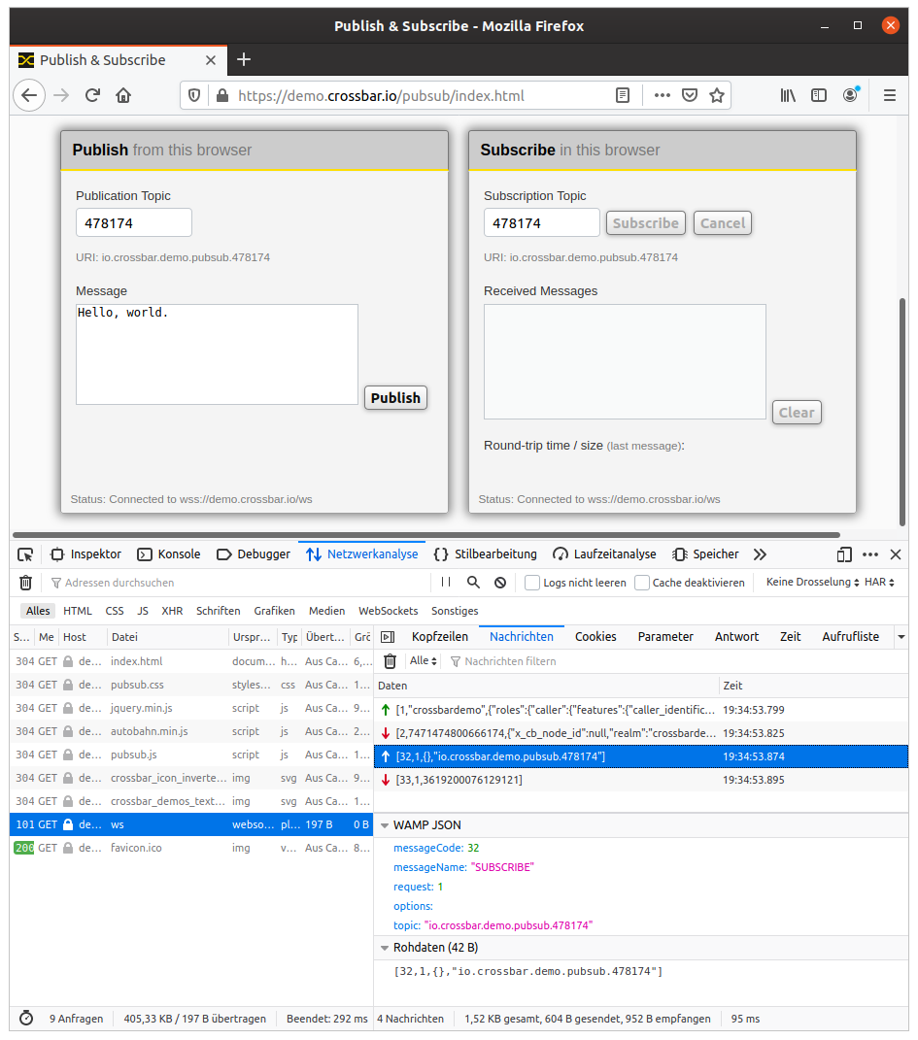Open responsive design mode
This screenshot has height=1040, width=918.
843,554
